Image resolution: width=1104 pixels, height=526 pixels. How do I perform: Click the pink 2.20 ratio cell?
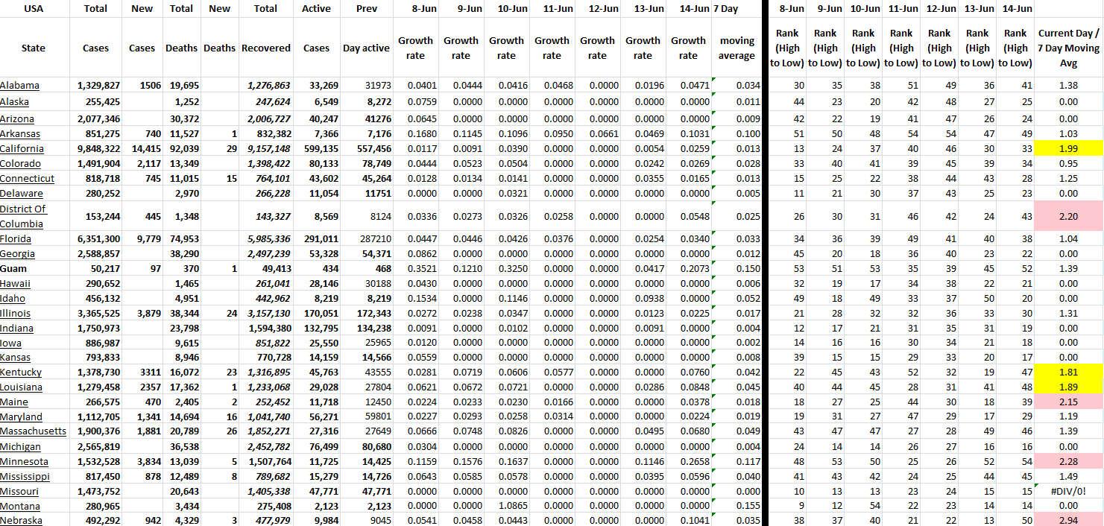click(x=1068, y=216)
